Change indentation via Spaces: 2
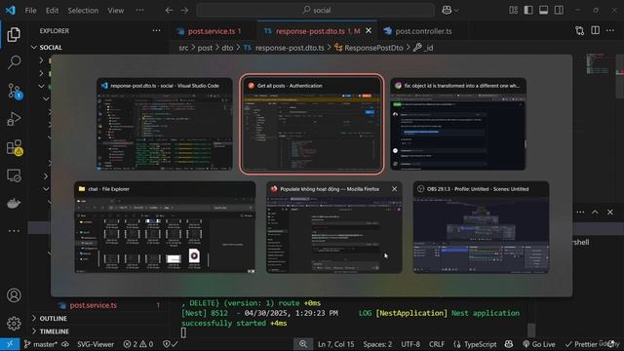Screen dimensions: 624x351 click(377, 344)
